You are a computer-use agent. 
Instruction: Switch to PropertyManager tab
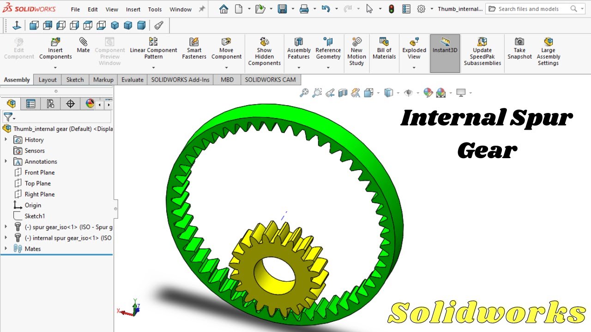point(31,104)
